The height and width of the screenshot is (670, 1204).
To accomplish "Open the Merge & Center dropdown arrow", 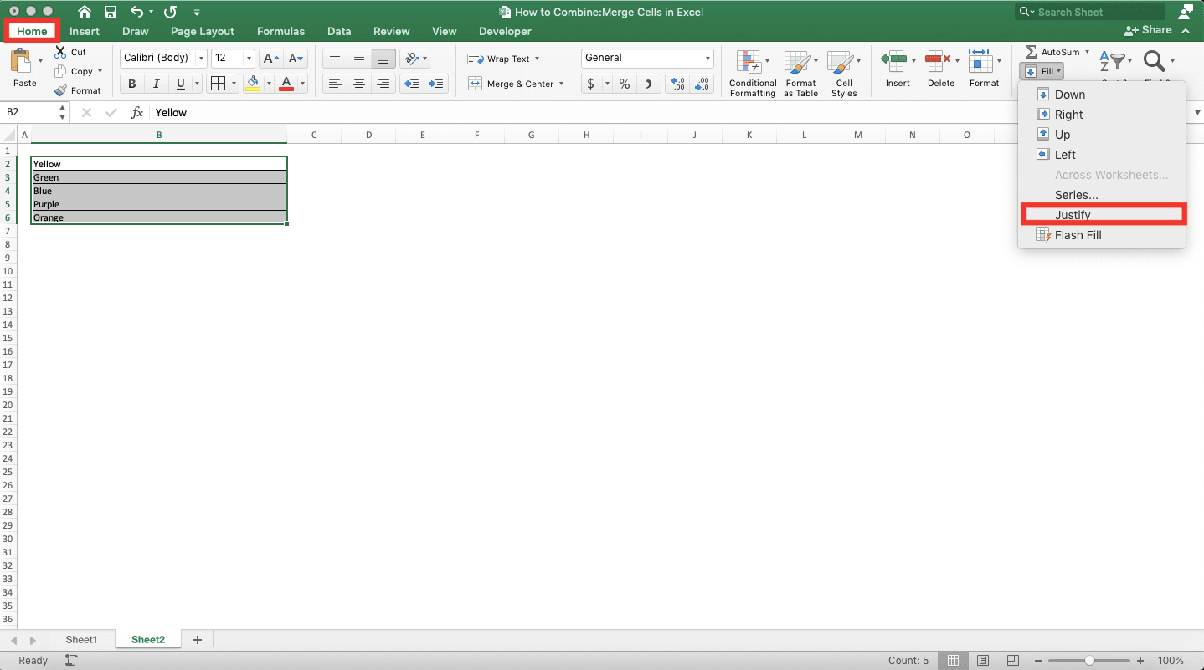I will [561, 84].
